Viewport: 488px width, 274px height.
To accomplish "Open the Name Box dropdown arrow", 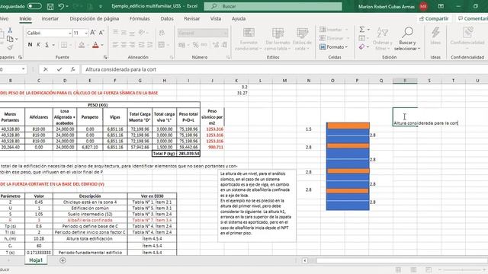I will [x=24, y=69].
